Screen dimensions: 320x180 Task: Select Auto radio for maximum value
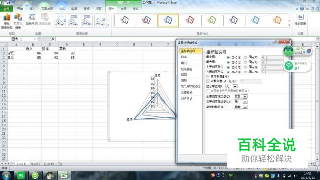pos(228,63)
